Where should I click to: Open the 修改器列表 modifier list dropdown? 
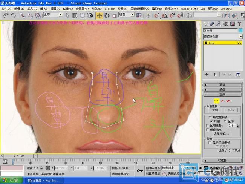(223, 37)
